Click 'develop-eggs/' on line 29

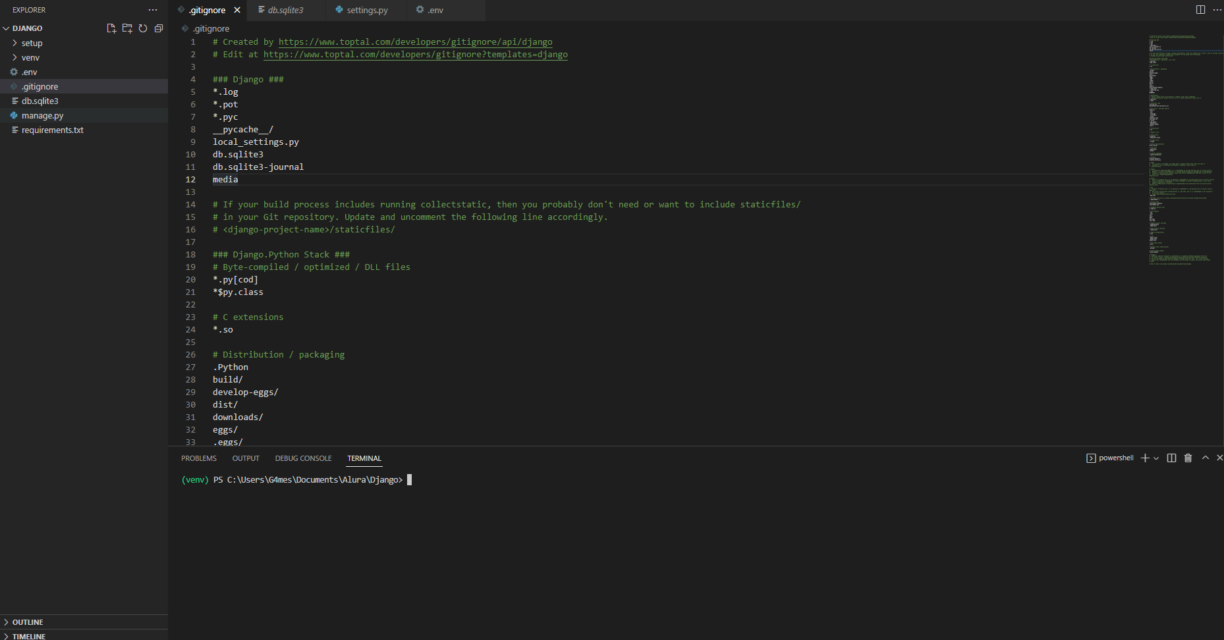tap(246, 392)
